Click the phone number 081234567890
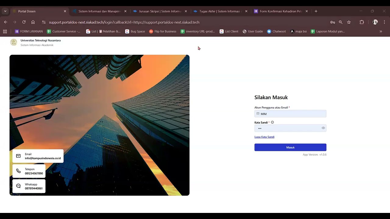Image resolution: width=390 pixels, height=219 pixels. [34, 173]
